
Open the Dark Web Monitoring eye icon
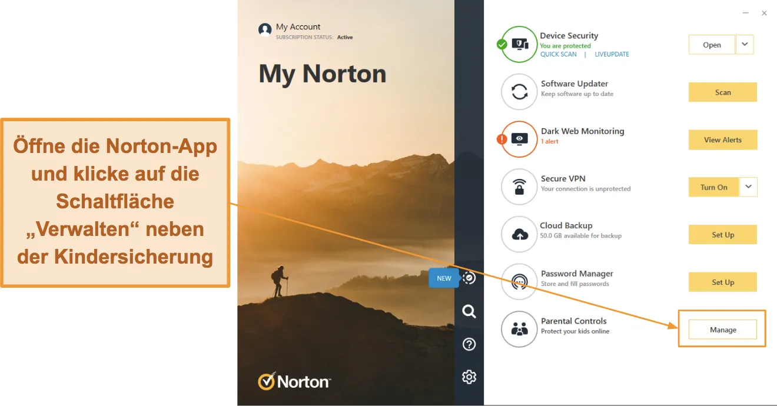(519, 139)
